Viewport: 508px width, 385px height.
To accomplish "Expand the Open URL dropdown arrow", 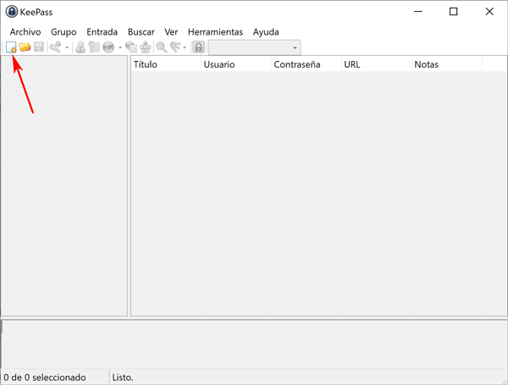I will [120, 47].
